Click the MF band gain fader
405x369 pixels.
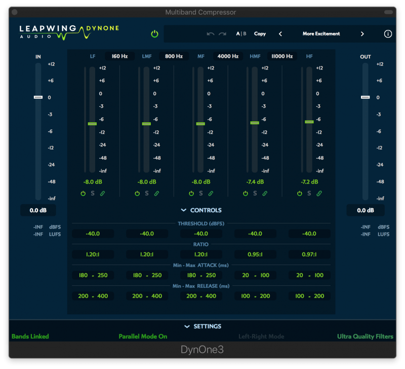click(200, 124)
